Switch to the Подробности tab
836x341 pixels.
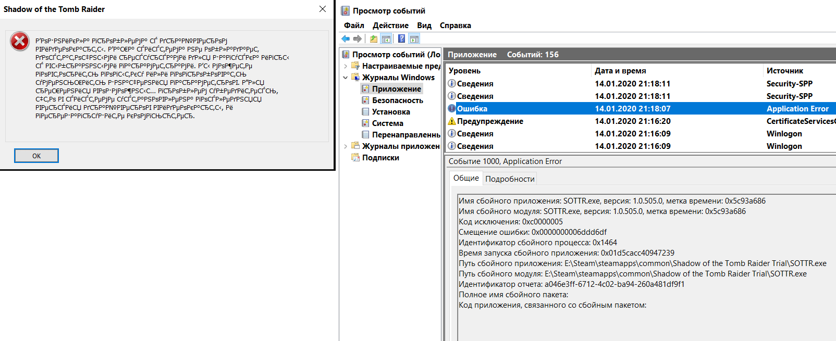[510, 179]
